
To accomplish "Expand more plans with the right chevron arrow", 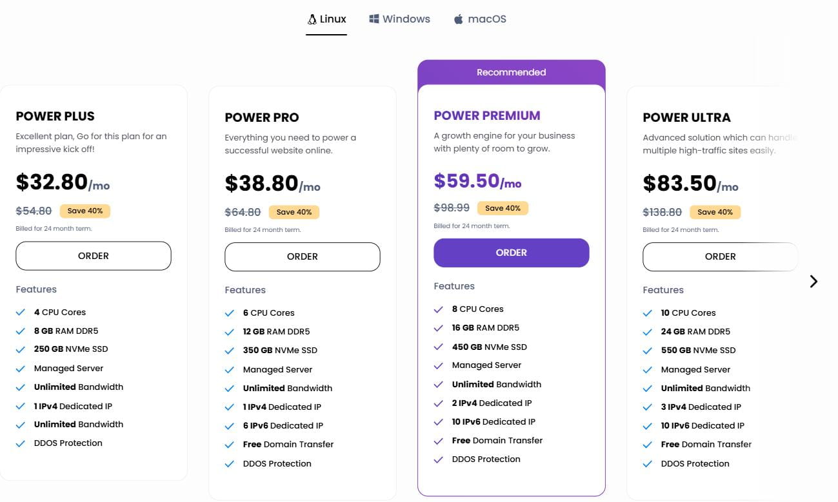I will pos(813,282).
